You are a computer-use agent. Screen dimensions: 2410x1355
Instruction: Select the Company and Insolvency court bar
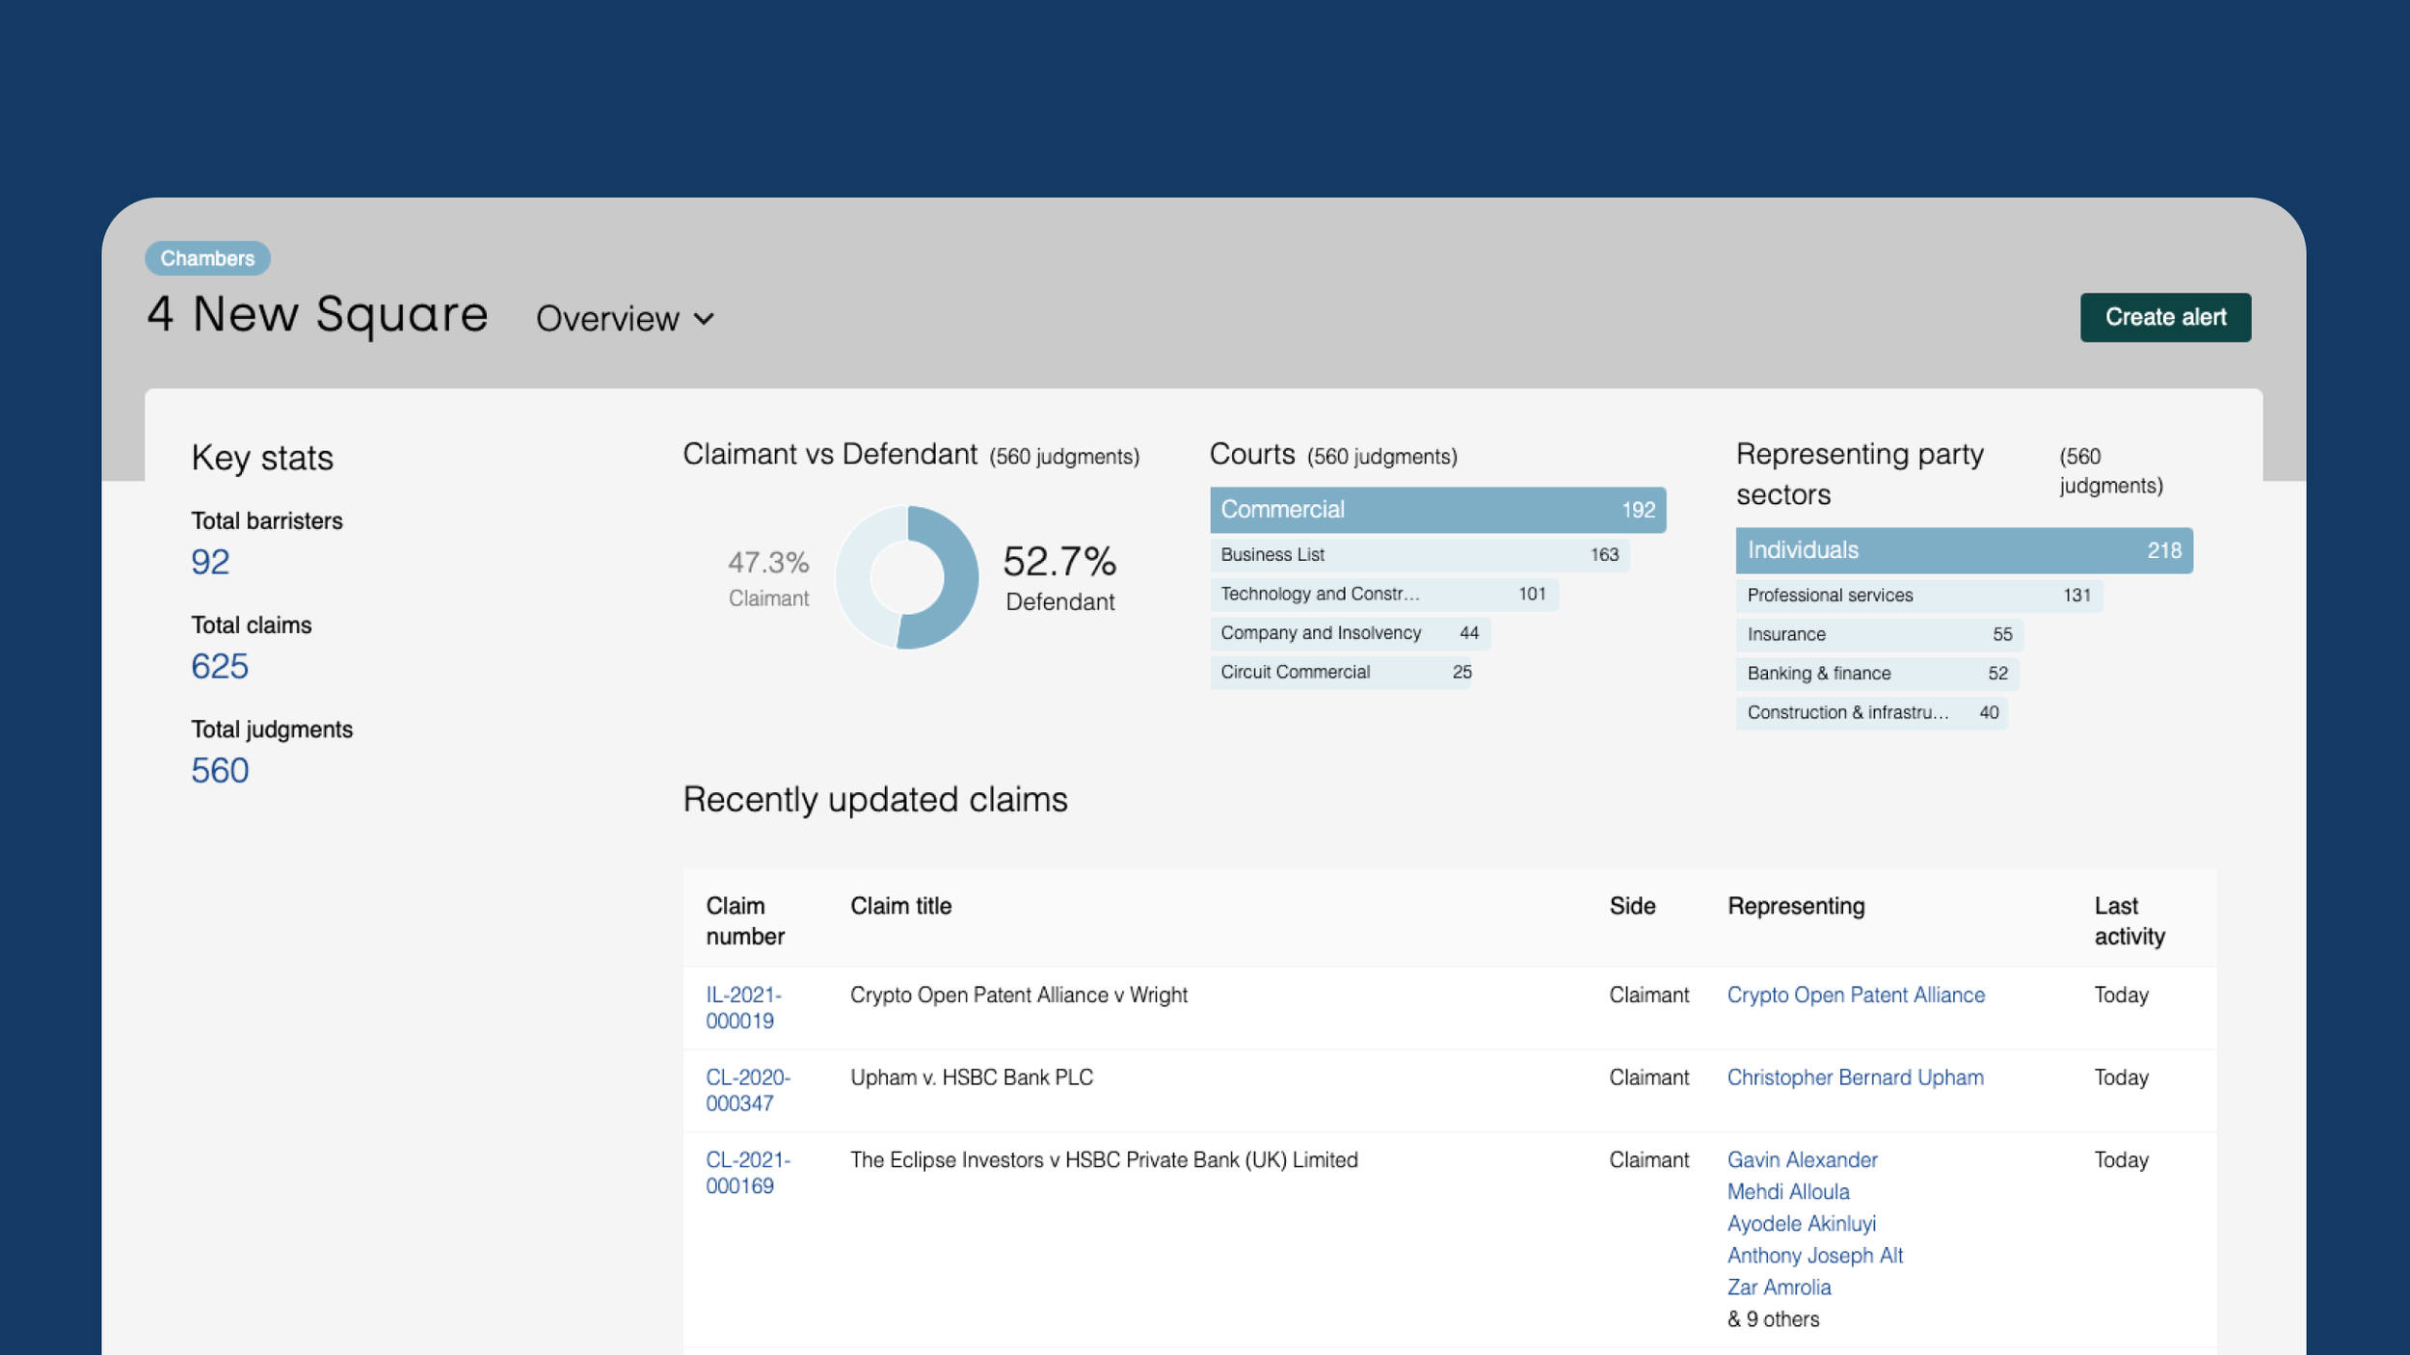pyautogui.click(x=1349, y=633)
